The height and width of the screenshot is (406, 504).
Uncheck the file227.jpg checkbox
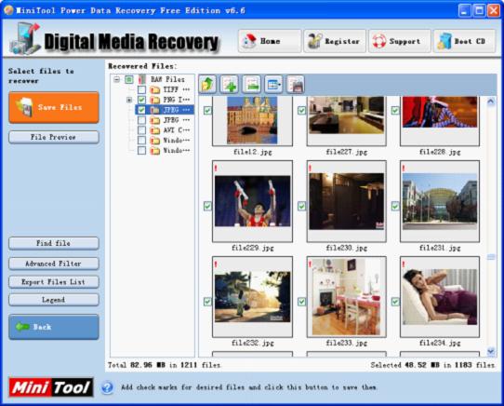coord(301,111)
